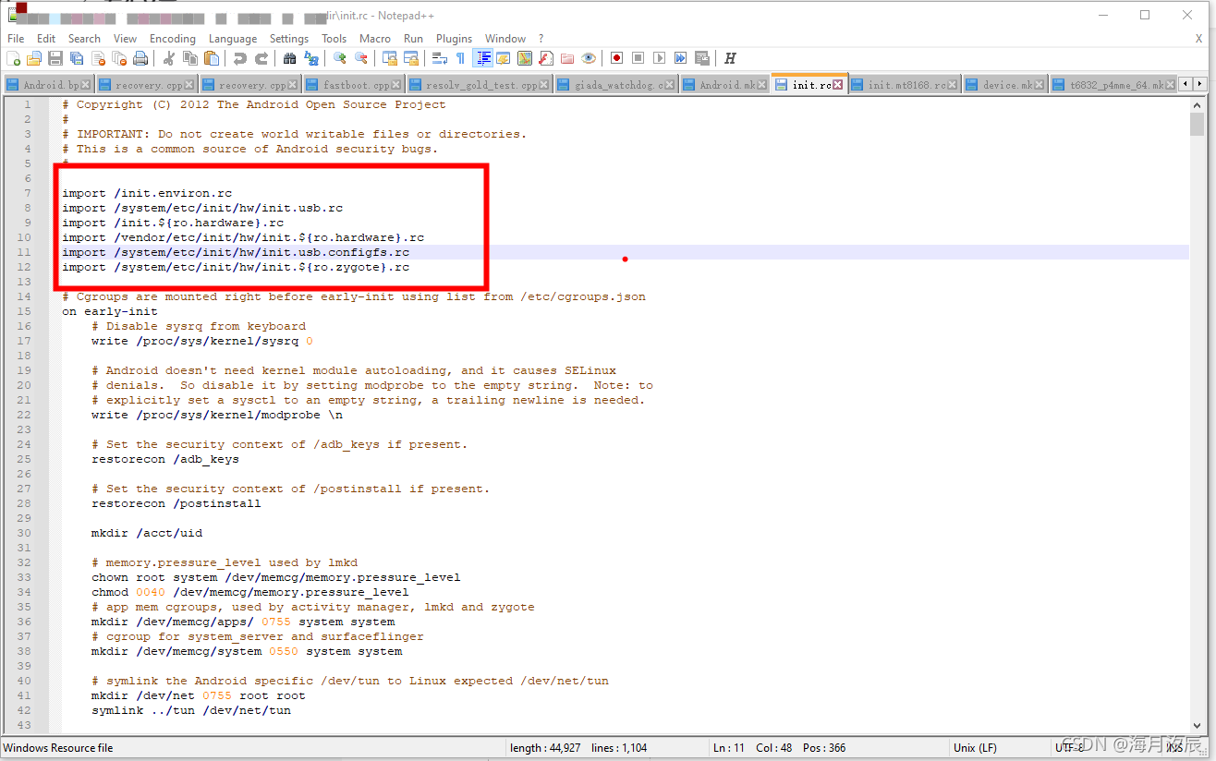Cut text using the scissors icon
This screenshot has width=1216, height=761.
click(x=169, y=57)
